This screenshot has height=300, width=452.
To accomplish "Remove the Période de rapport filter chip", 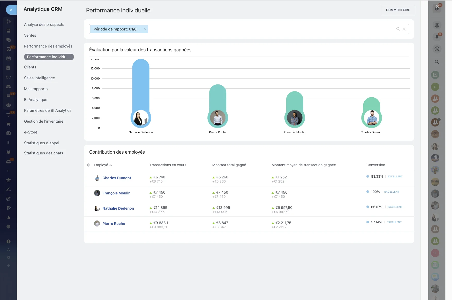I will pos(145,29).
